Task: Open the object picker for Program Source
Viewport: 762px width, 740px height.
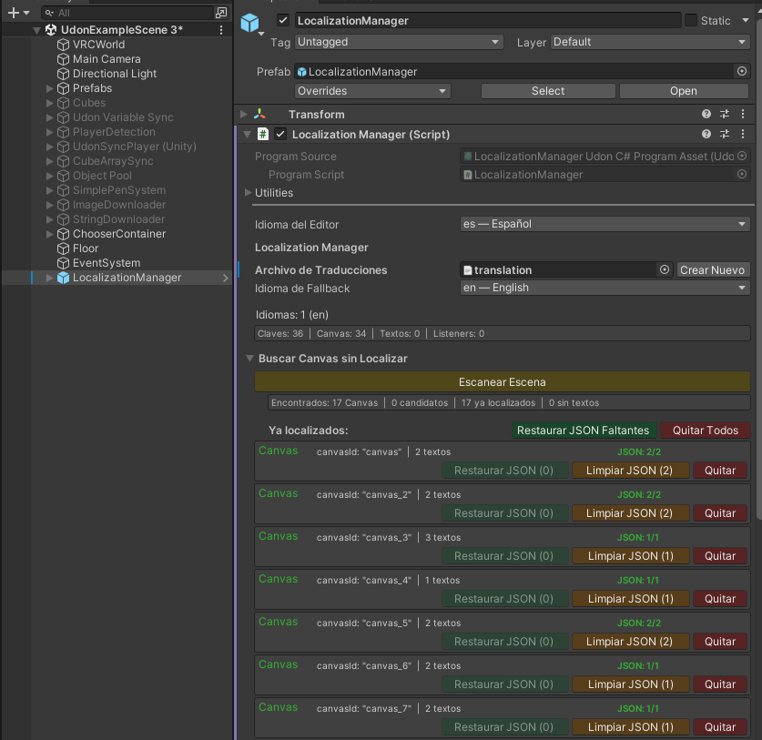Action: [741, 156]
